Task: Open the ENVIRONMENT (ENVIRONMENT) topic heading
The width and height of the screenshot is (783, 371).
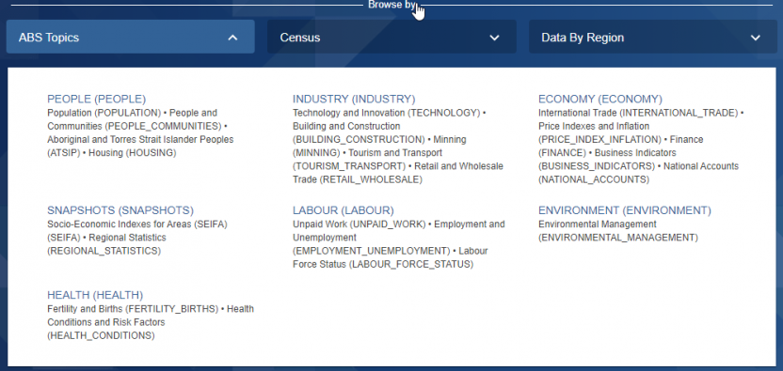Action: pos(624,210)
